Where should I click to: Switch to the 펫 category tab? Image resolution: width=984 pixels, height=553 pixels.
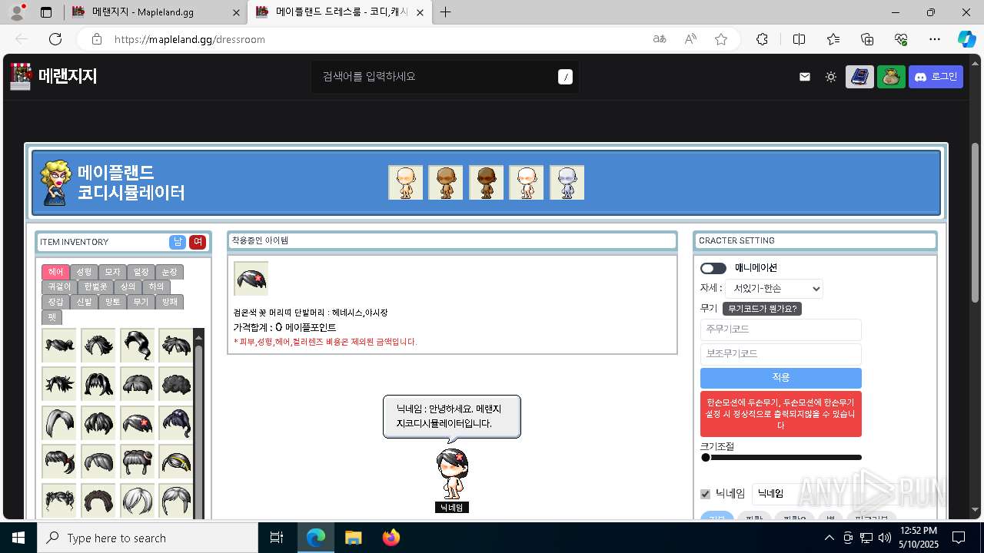coord(52,316)
